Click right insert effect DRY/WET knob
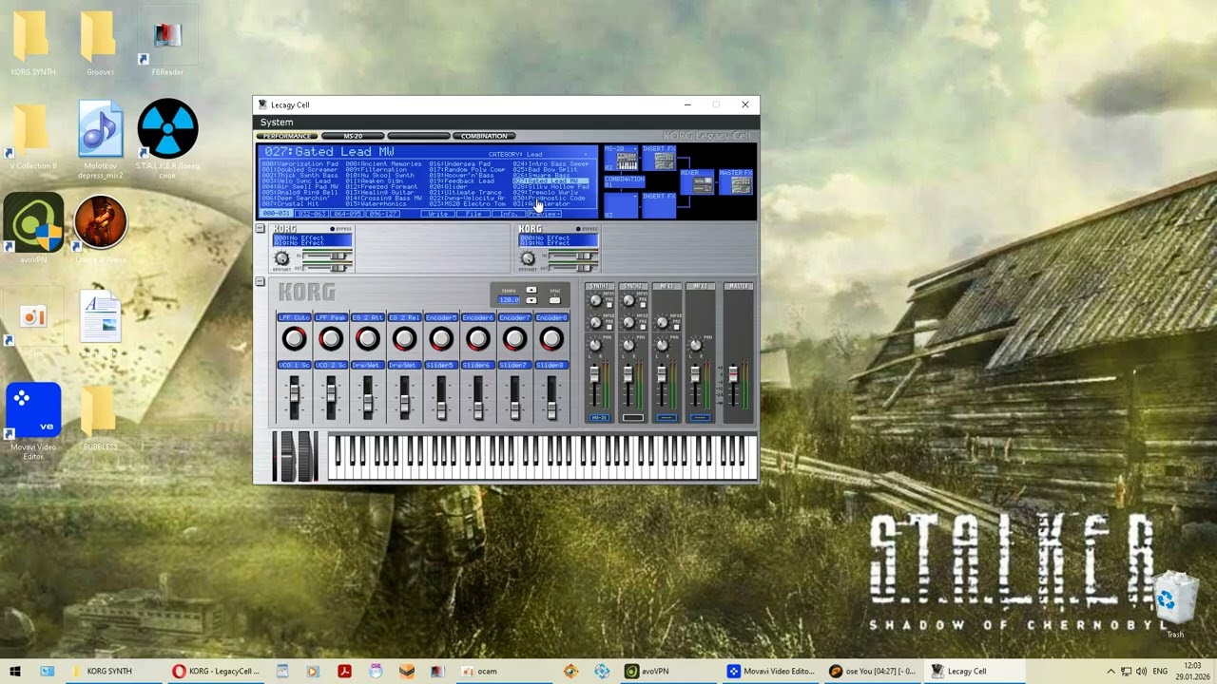This screenshot has width=1217, height=684. pos(528,257)
